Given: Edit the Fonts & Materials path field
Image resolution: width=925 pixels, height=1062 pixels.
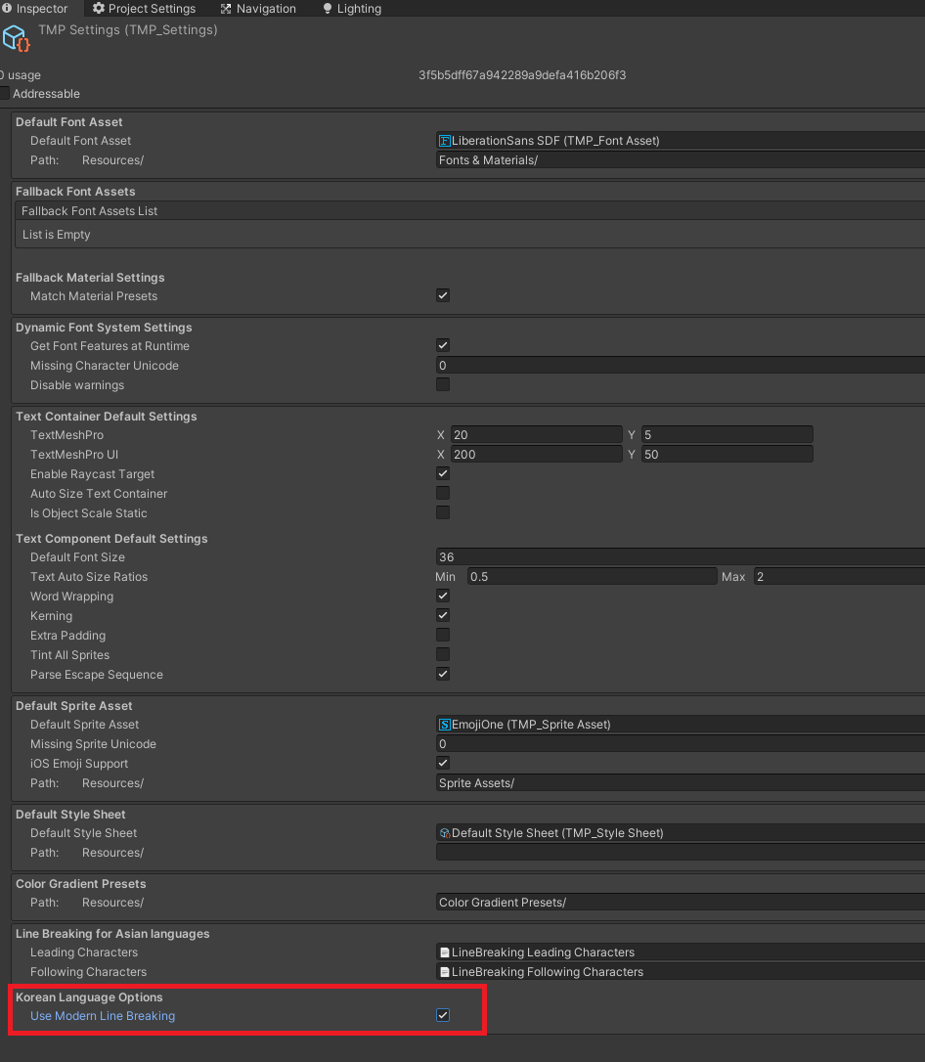Looking at the screenshot, I should tap(681, 160).
